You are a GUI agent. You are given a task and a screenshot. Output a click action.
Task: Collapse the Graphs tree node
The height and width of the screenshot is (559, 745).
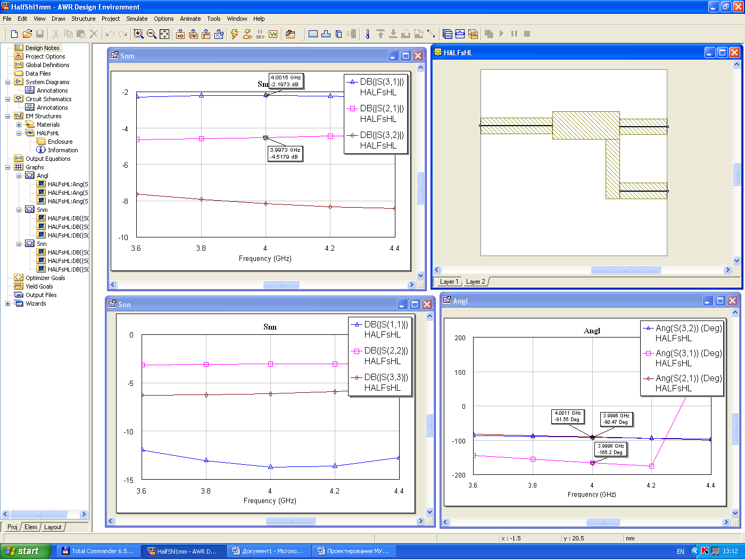7,167
